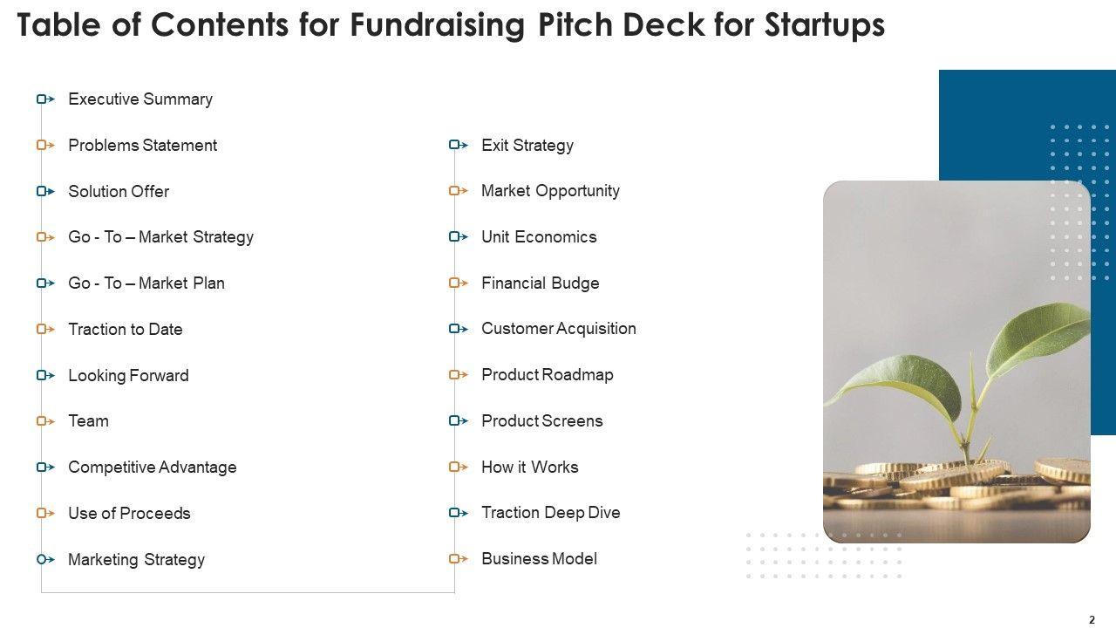Jump to Customer Acquisition

tap(558, 329)
